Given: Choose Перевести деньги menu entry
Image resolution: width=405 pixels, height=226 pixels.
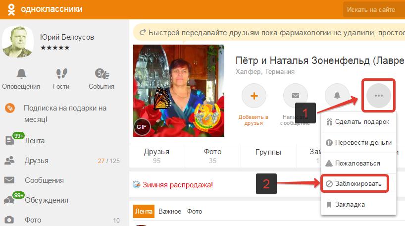Looking at the screenshot, I should 358,142.
